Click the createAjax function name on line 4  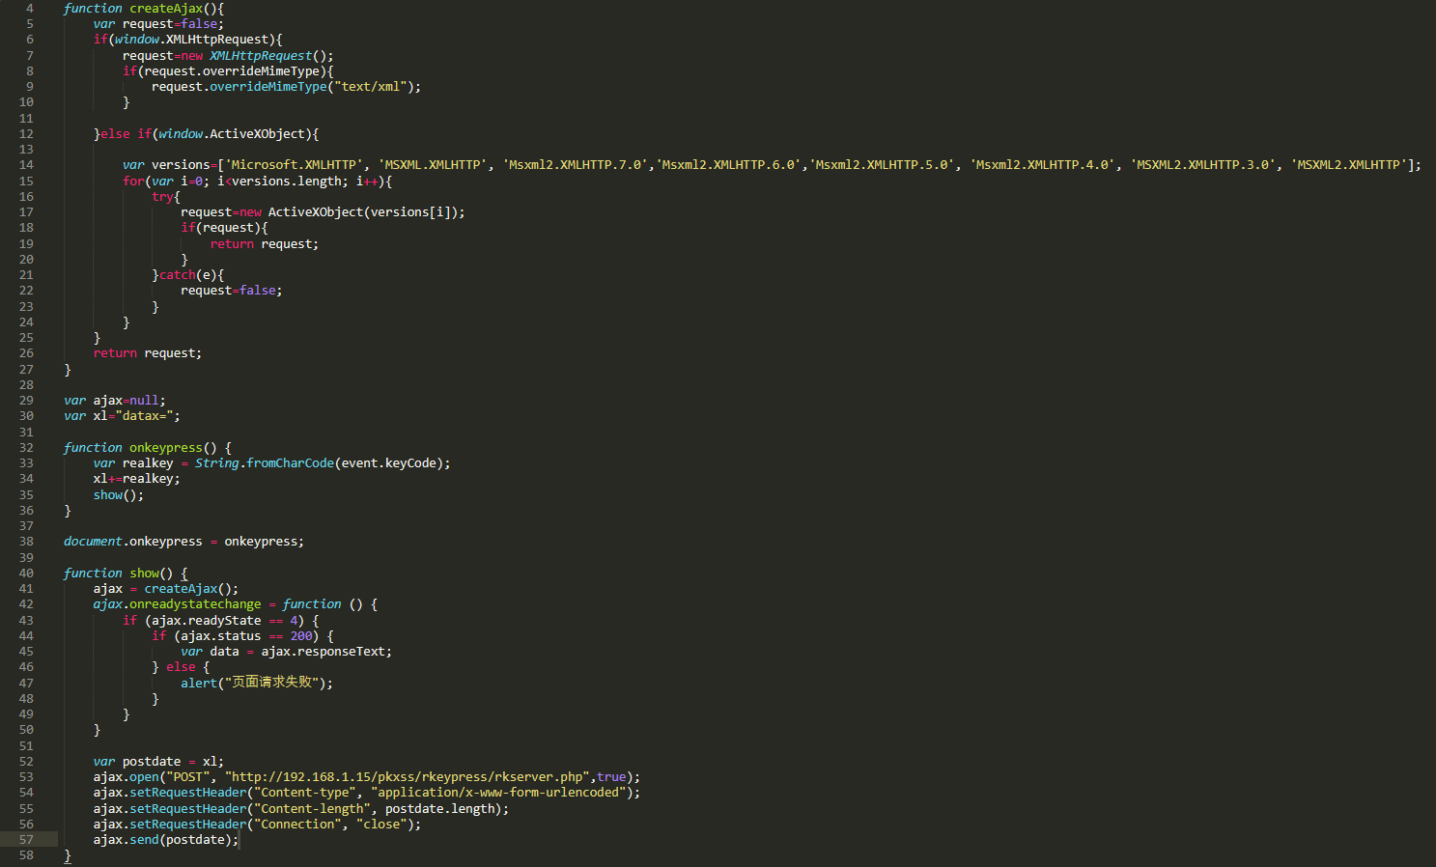pos(166,9)
